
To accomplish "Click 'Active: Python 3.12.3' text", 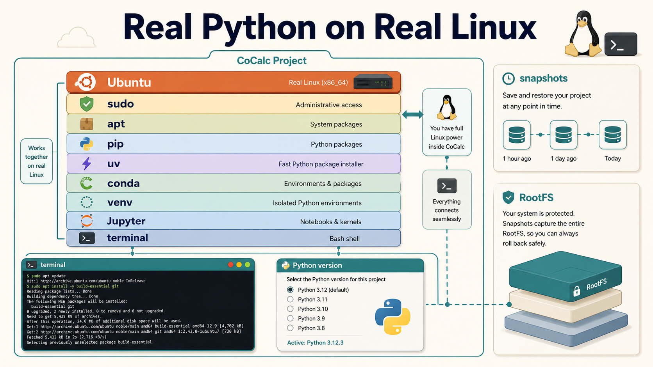I will pyautogui.click(x=315, y=342).
